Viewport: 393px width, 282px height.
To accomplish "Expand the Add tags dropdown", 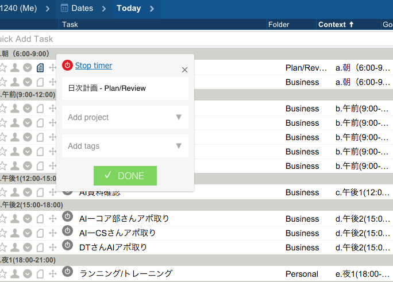I will (x=125, y=146).
